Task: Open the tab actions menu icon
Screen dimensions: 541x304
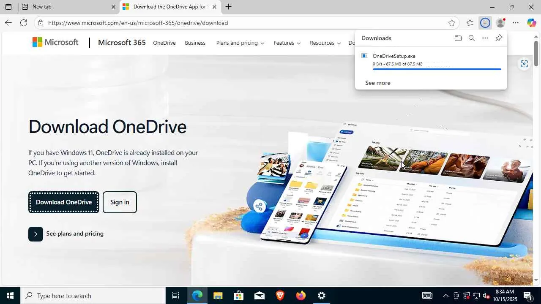Action: tap(8, 7)
